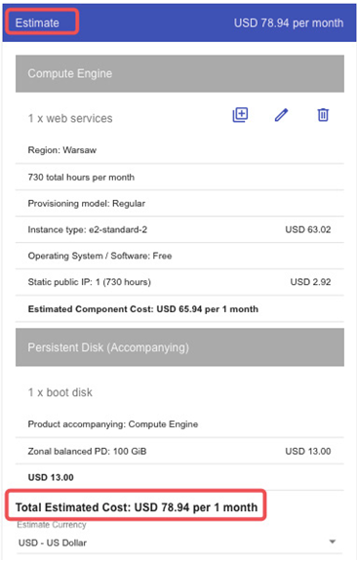Select the USD - US Dollar currency field
357x562 pixels.
click(x=179, y=542)
